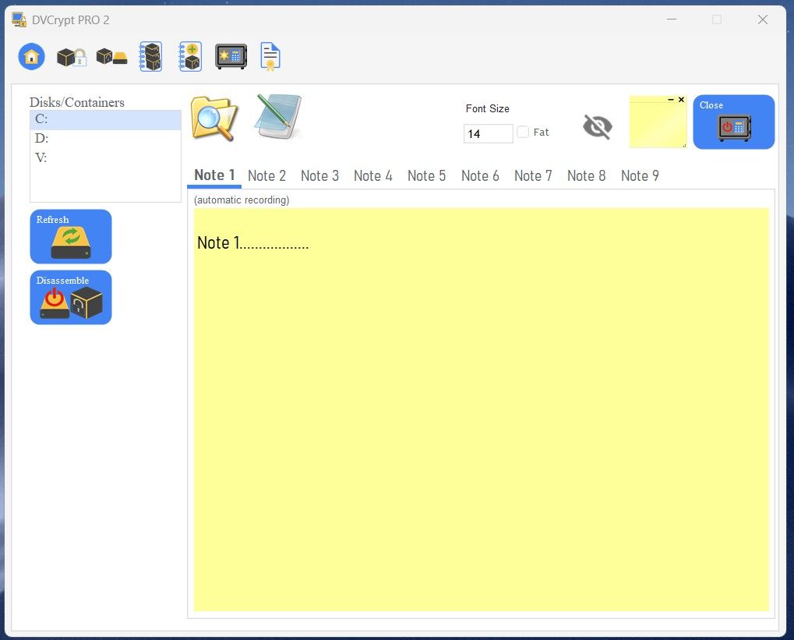Viewport: 794px width, 640px height.
Task: Go to the Note 9 tab
Action: [640, 176]
